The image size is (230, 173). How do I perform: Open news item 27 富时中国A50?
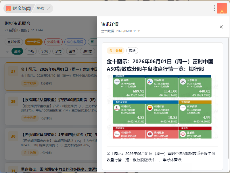pyautogui.click(x=51, y=76)
